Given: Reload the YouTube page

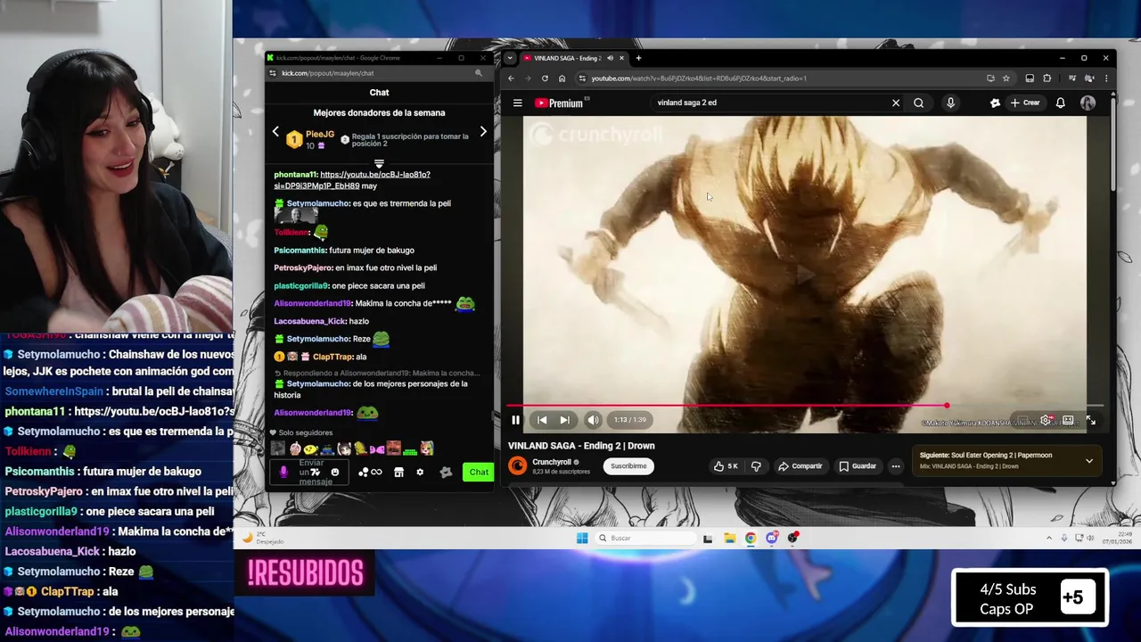Looking at the screenshot, I should pyautogui.click(x=545, y=78).
